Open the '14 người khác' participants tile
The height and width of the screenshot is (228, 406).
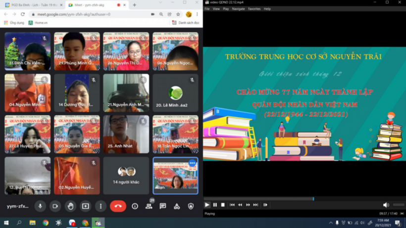[126, 176]
